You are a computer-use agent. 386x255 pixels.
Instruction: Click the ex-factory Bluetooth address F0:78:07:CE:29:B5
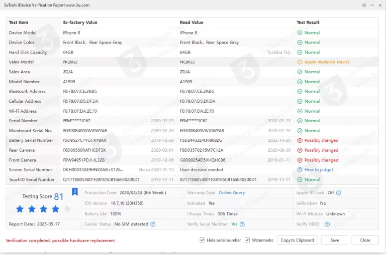click(80, 91)
